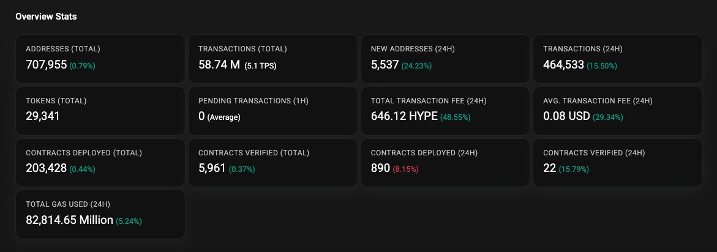Viewport: 717px width, 252px height.
Task: Click the Contracts Verified (Total) heading
Action: pos(253,153)
